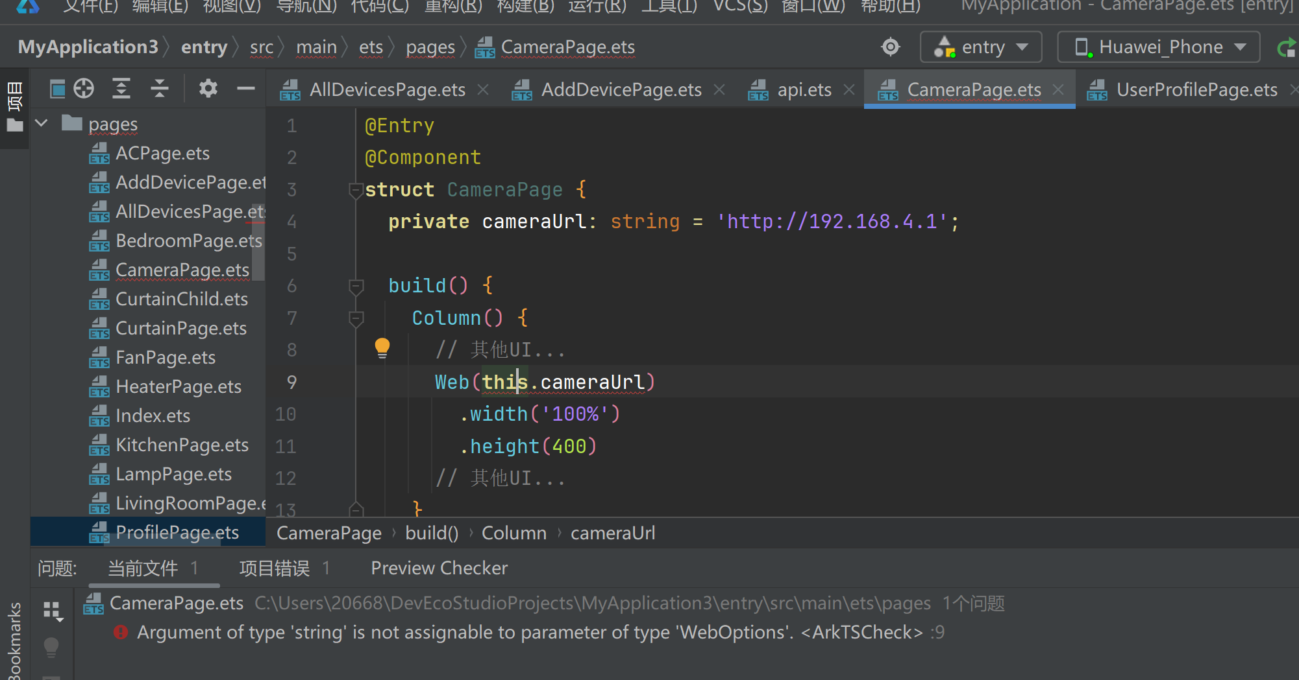
Task: Click the fold end marker at line 13
Action: tap(356, 509)
